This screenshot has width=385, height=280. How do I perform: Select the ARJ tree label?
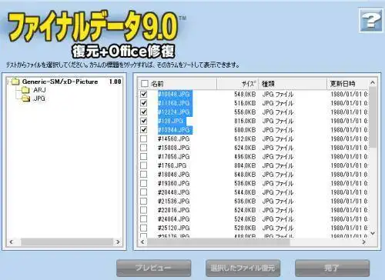39,90
